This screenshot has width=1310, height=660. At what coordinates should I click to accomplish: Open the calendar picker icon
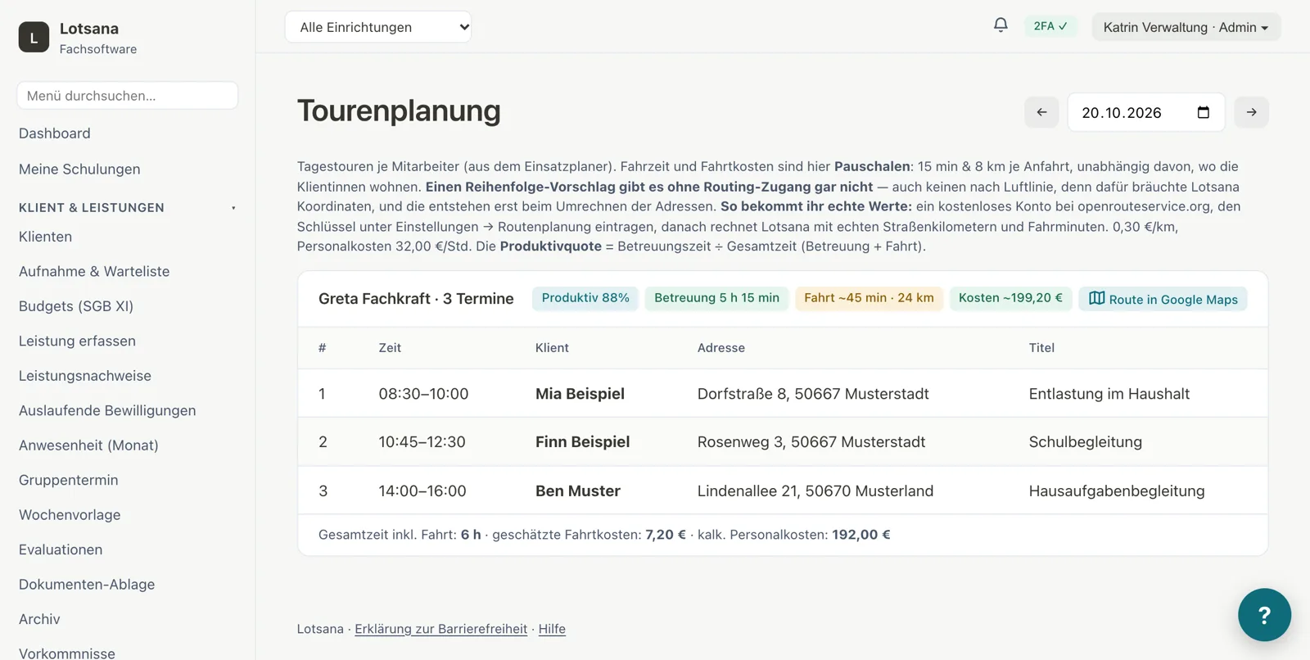coord(1203,112)
